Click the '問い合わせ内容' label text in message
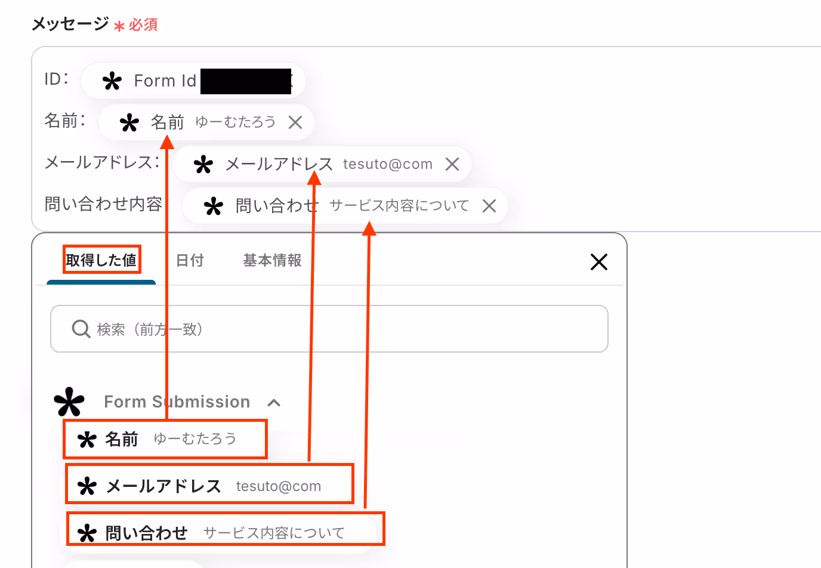 point(104,204)
